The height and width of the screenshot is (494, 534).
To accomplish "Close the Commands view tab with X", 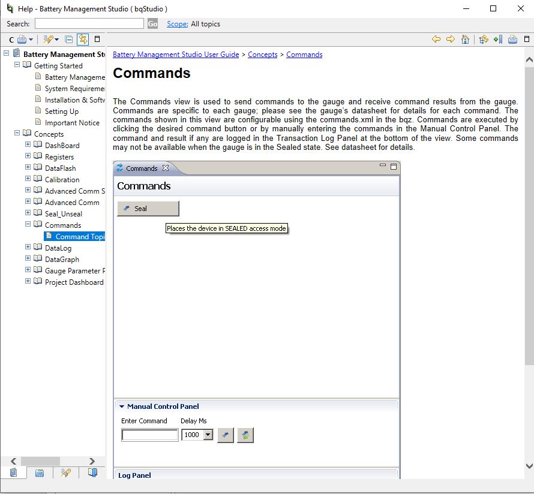I will pos(166,168).
